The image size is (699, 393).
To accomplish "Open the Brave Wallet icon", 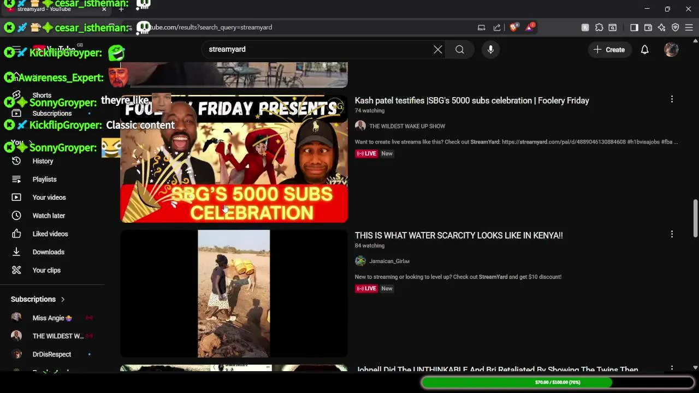I will pos(648,27).
